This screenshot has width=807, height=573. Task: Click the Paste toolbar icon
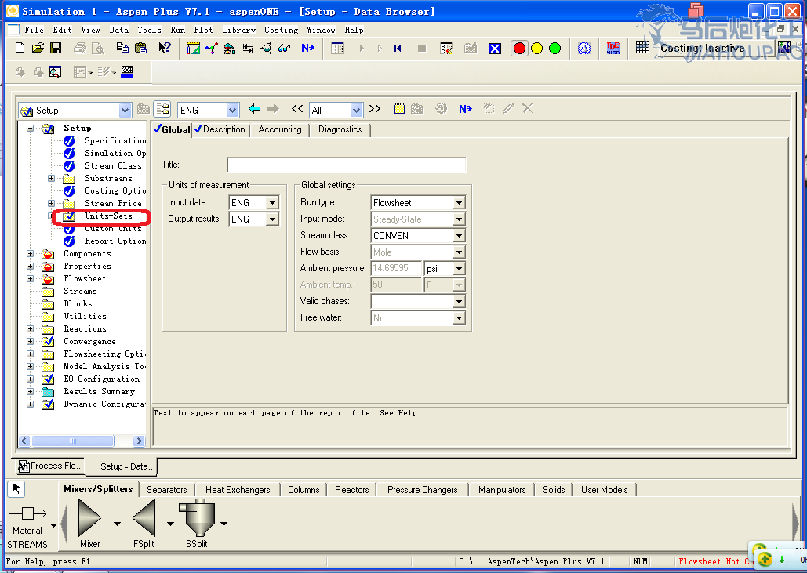(x=140, y=49)
